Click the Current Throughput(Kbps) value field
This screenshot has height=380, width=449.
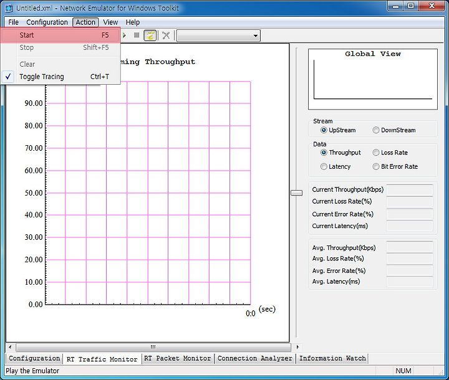click(x=410, y=190)
